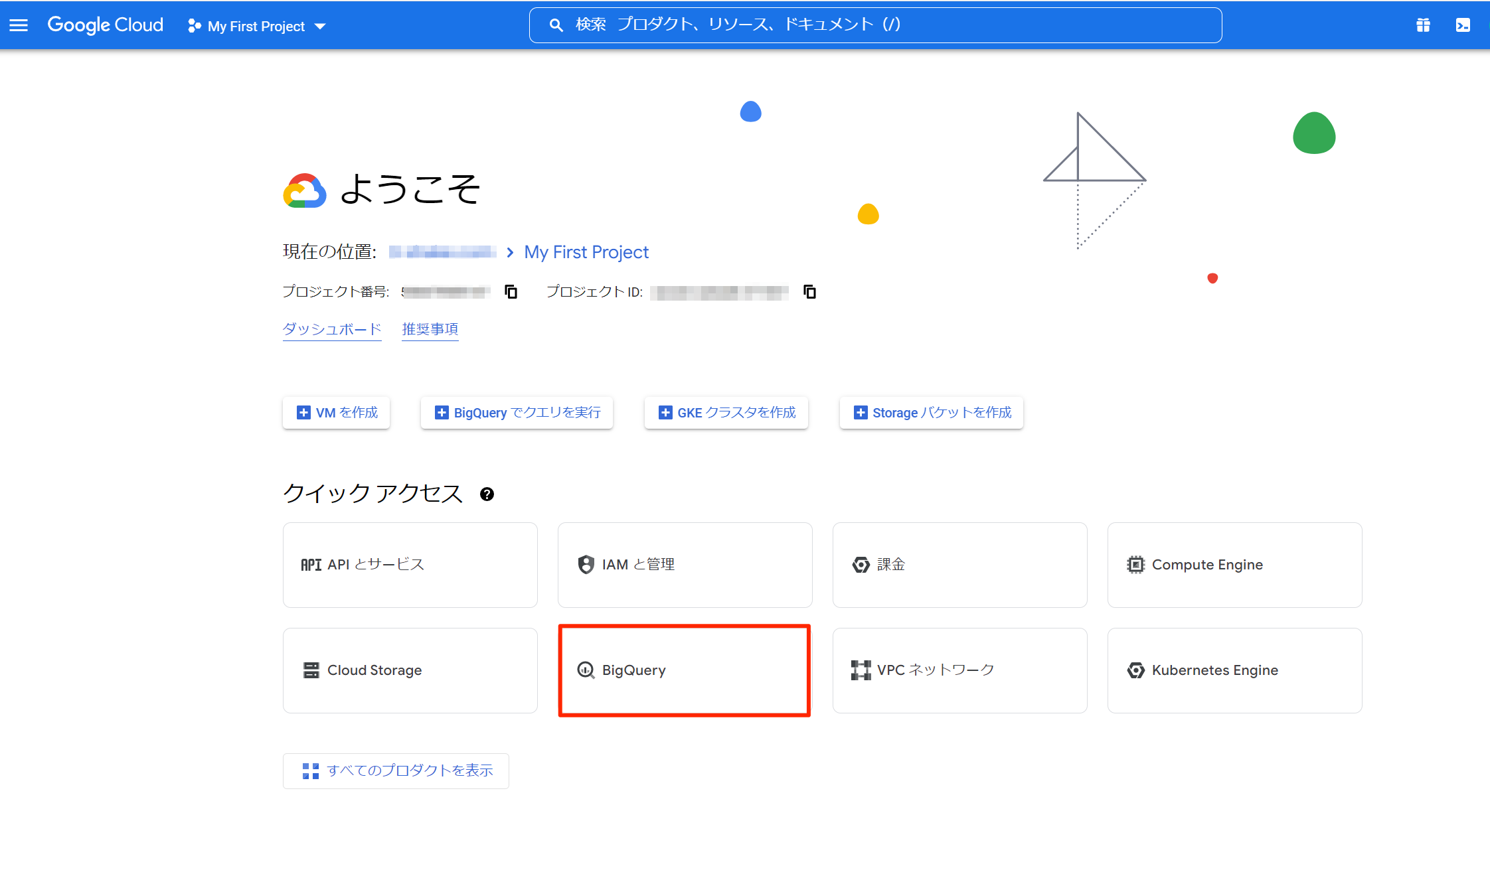Screen dimensions: 1490x880
Task: Click the VM を作成 button
Action: [337, 413]
